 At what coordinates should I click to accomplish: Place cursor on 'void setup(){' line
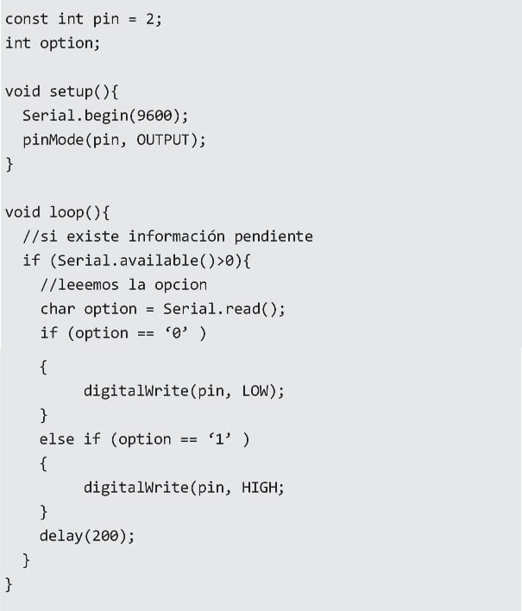point(61,91)
